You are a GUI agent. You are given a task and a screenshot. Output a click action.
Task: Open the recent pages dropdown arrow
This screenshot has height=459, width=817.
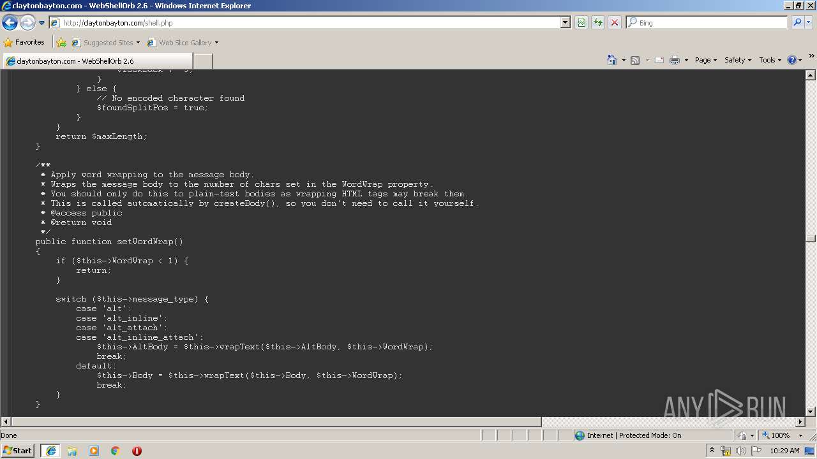point(42,23)
